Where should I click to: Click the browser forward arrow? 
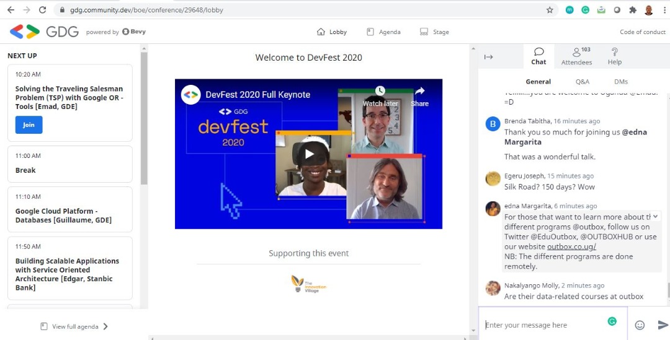(27, 10)
